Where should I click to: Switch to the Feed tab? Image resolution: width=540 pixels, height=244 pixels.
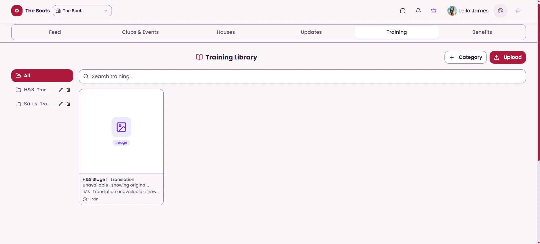click(55, 32)
